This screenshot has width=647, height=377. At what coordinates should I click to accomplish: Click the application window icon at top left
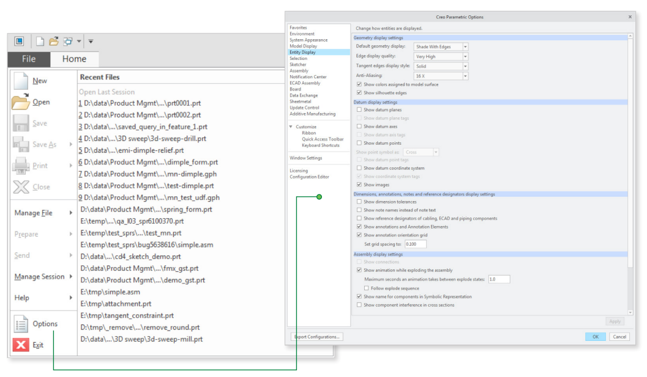click(19, 41)
